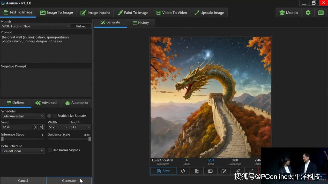Click the random seed shuffle icon

(41, 127)
